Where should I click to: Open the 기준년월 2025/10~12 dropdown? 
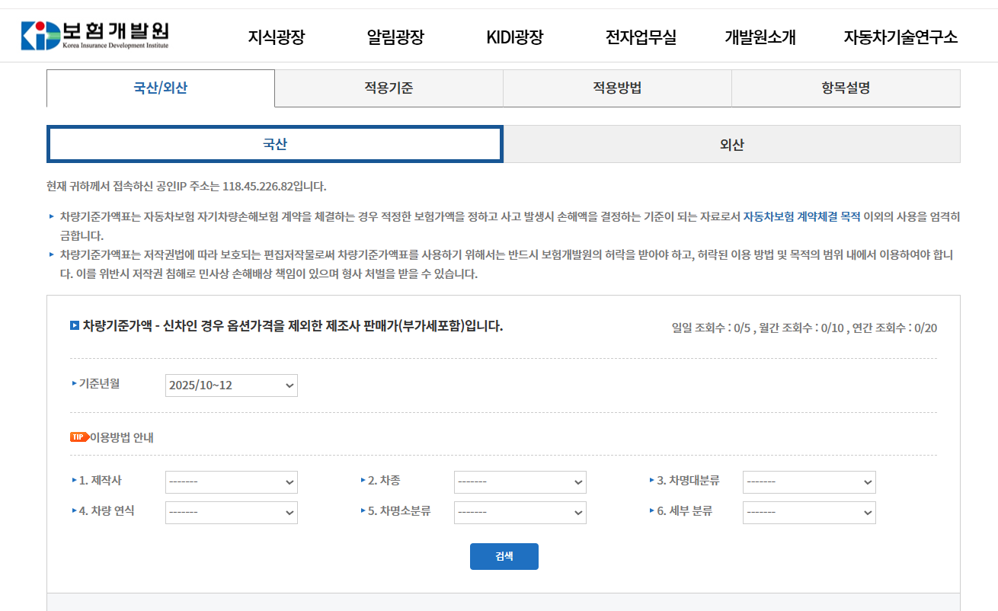point(232,385)
